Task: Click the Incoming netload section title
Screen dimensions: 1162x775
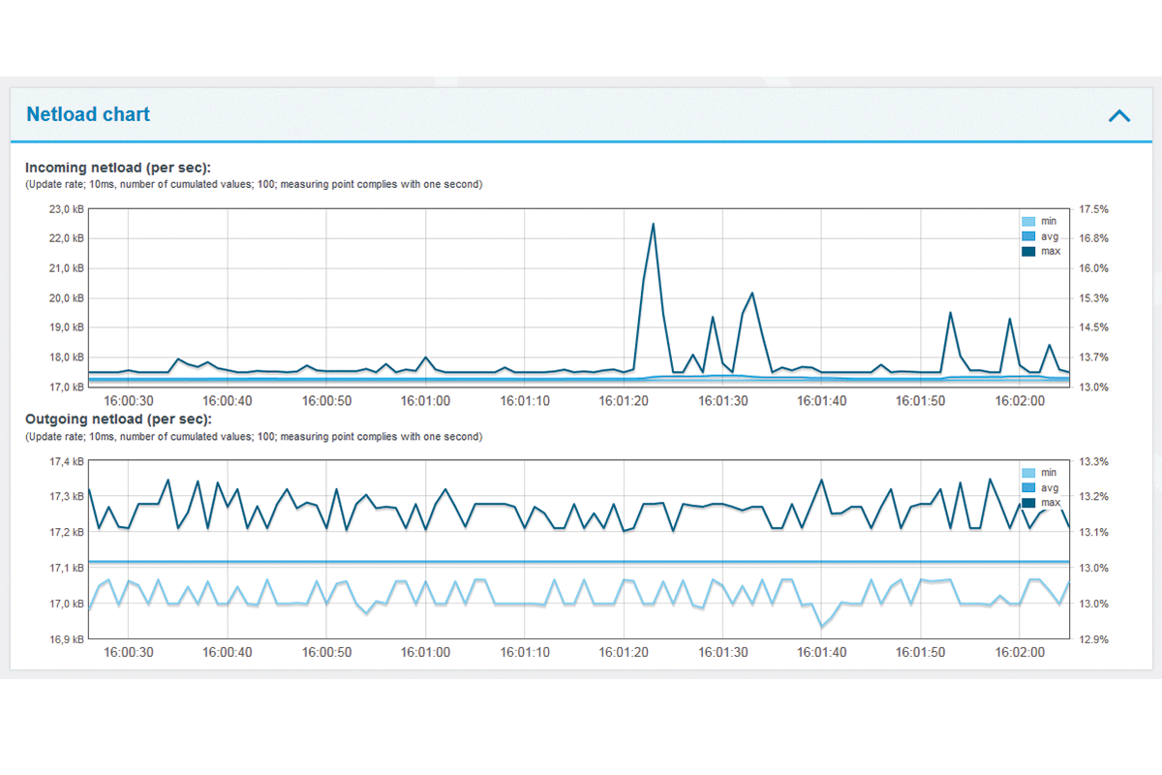Action: click(x=117, y=167)
